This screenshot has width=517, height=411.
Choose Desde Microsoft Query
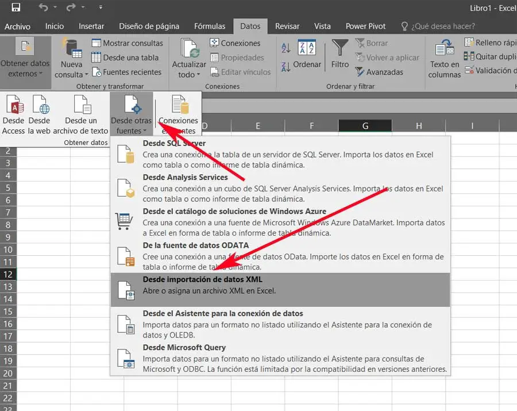coord(280,358)
